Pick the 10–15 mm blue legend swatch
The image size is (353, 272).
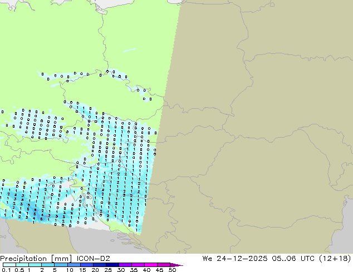point(73,265)
